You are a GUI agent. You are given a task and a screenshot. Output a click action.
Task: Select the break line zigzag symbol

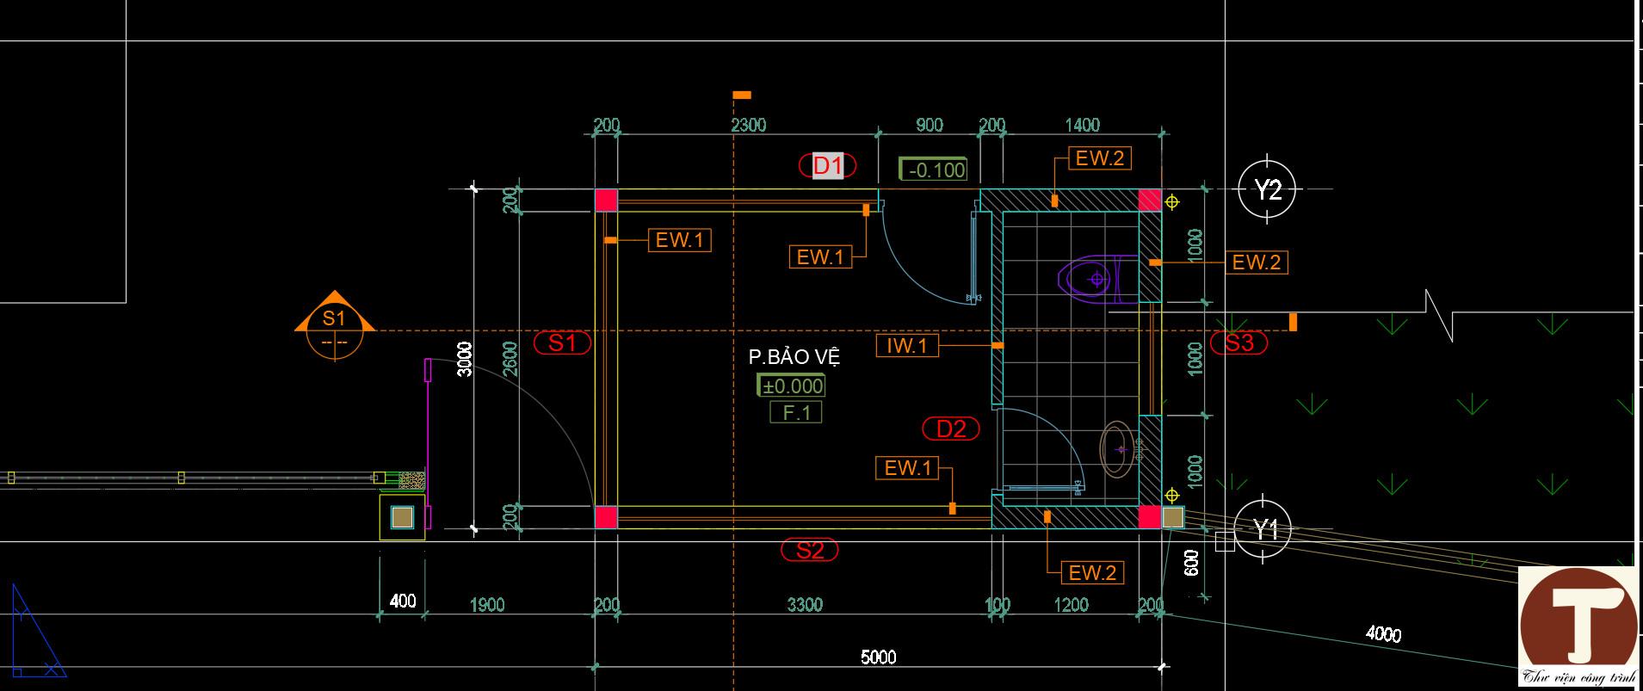click(x=1439, y=315)
